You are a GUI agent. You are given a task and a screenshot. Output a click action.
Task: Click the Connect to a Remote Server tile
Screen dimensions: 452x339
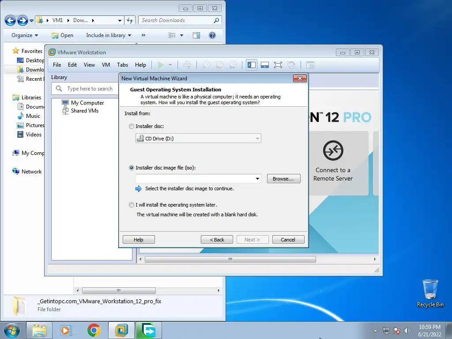333,163
